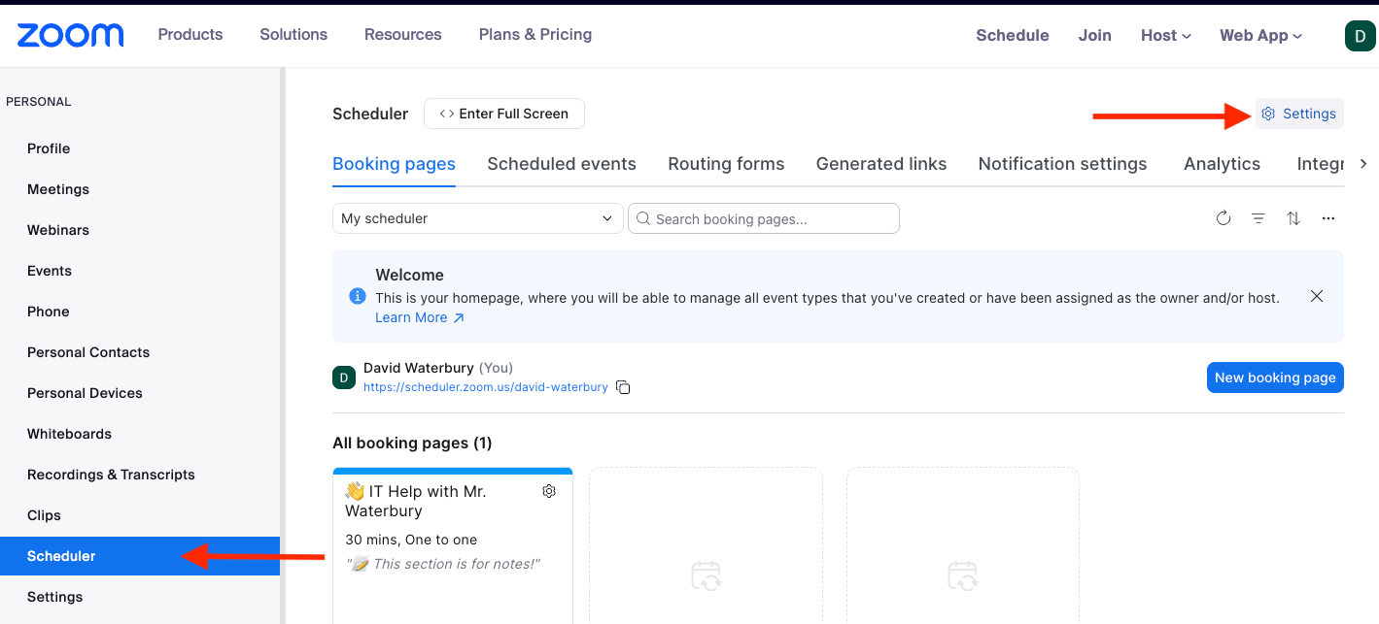
Task: Dismiss the Welcome banner
Action: [1317, 296]
